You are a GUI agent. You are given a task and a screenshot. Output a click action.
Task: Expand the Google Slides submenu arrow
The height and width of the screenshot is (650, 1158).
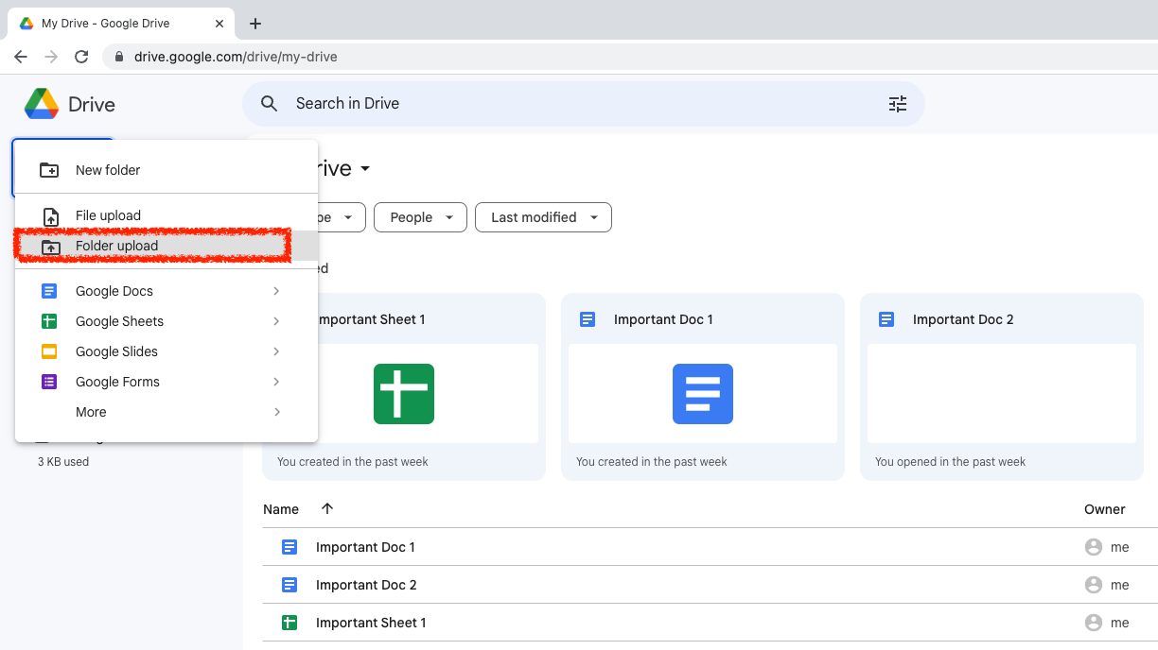(x=276, y=351)
